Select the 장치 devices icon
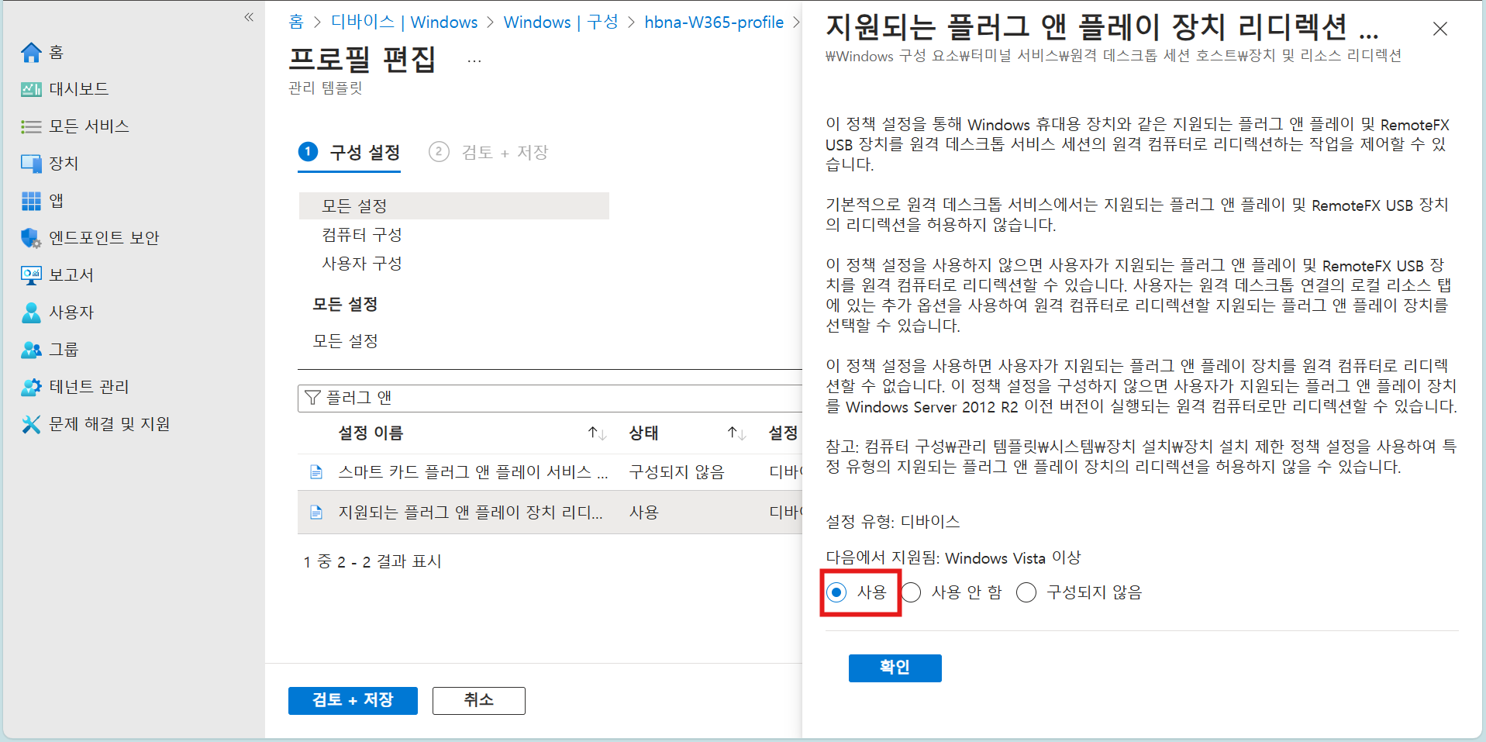1486x742 pixels. [x=31, y=164]
